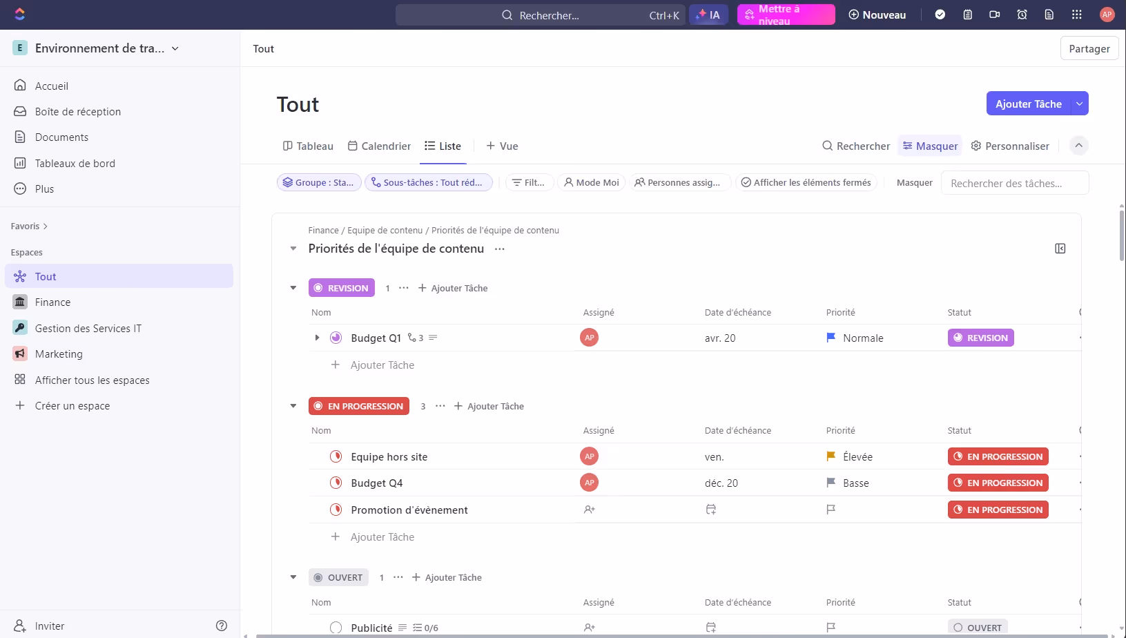
Task: Assign a person to Promotion d'évènement
Action: pyautogui.click(x=589, y=510)
